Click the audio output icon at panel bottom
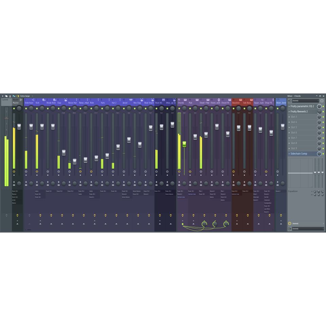Screen dimensions: 326x326 tap(289, 229)
